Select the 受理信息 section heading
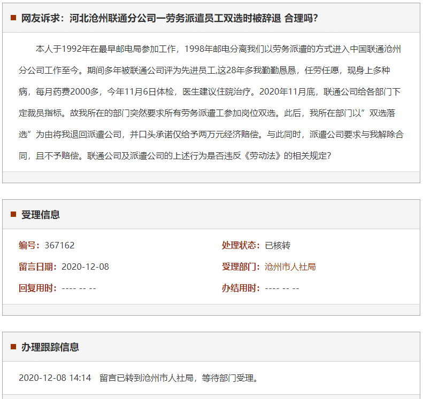 41,214
